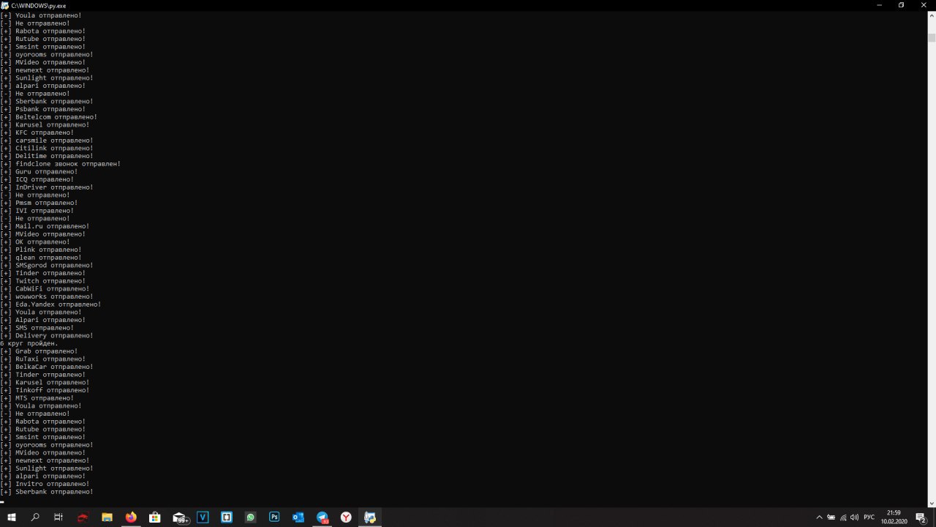Image resolution: width=936 pixels, height=527 pixels.
Task: Click the 'Citilink отправлено!' line
Action: (47, 149)
